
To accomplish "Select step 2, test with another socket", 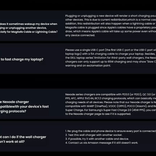I will point(94,135).
